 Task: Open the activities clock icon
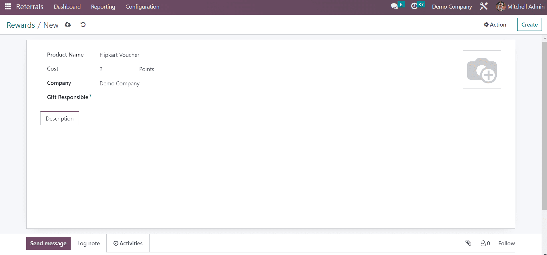[x=414, y=6]
